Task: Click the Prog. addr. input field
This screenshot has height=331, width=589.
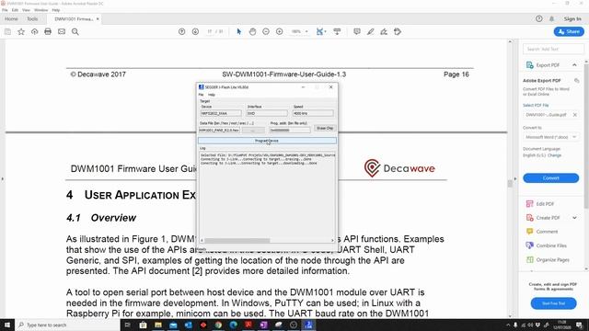Action: click(x=290, y=131)
